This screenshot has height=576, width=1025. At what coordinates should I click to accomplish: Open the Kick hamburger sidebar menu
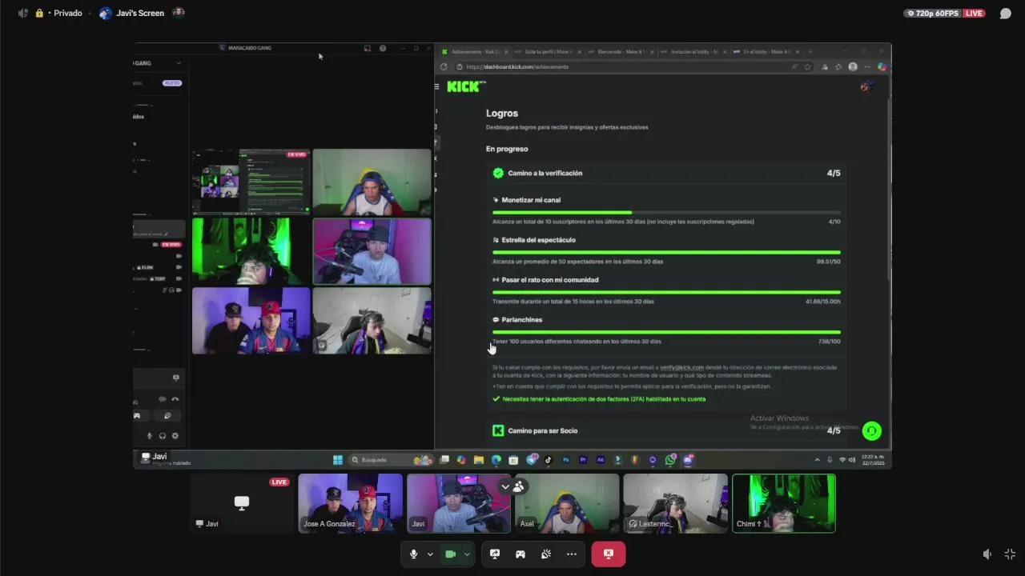coord(437,86)
